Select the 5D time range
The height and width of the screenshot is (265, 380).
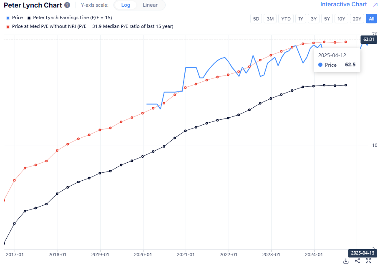256,19
